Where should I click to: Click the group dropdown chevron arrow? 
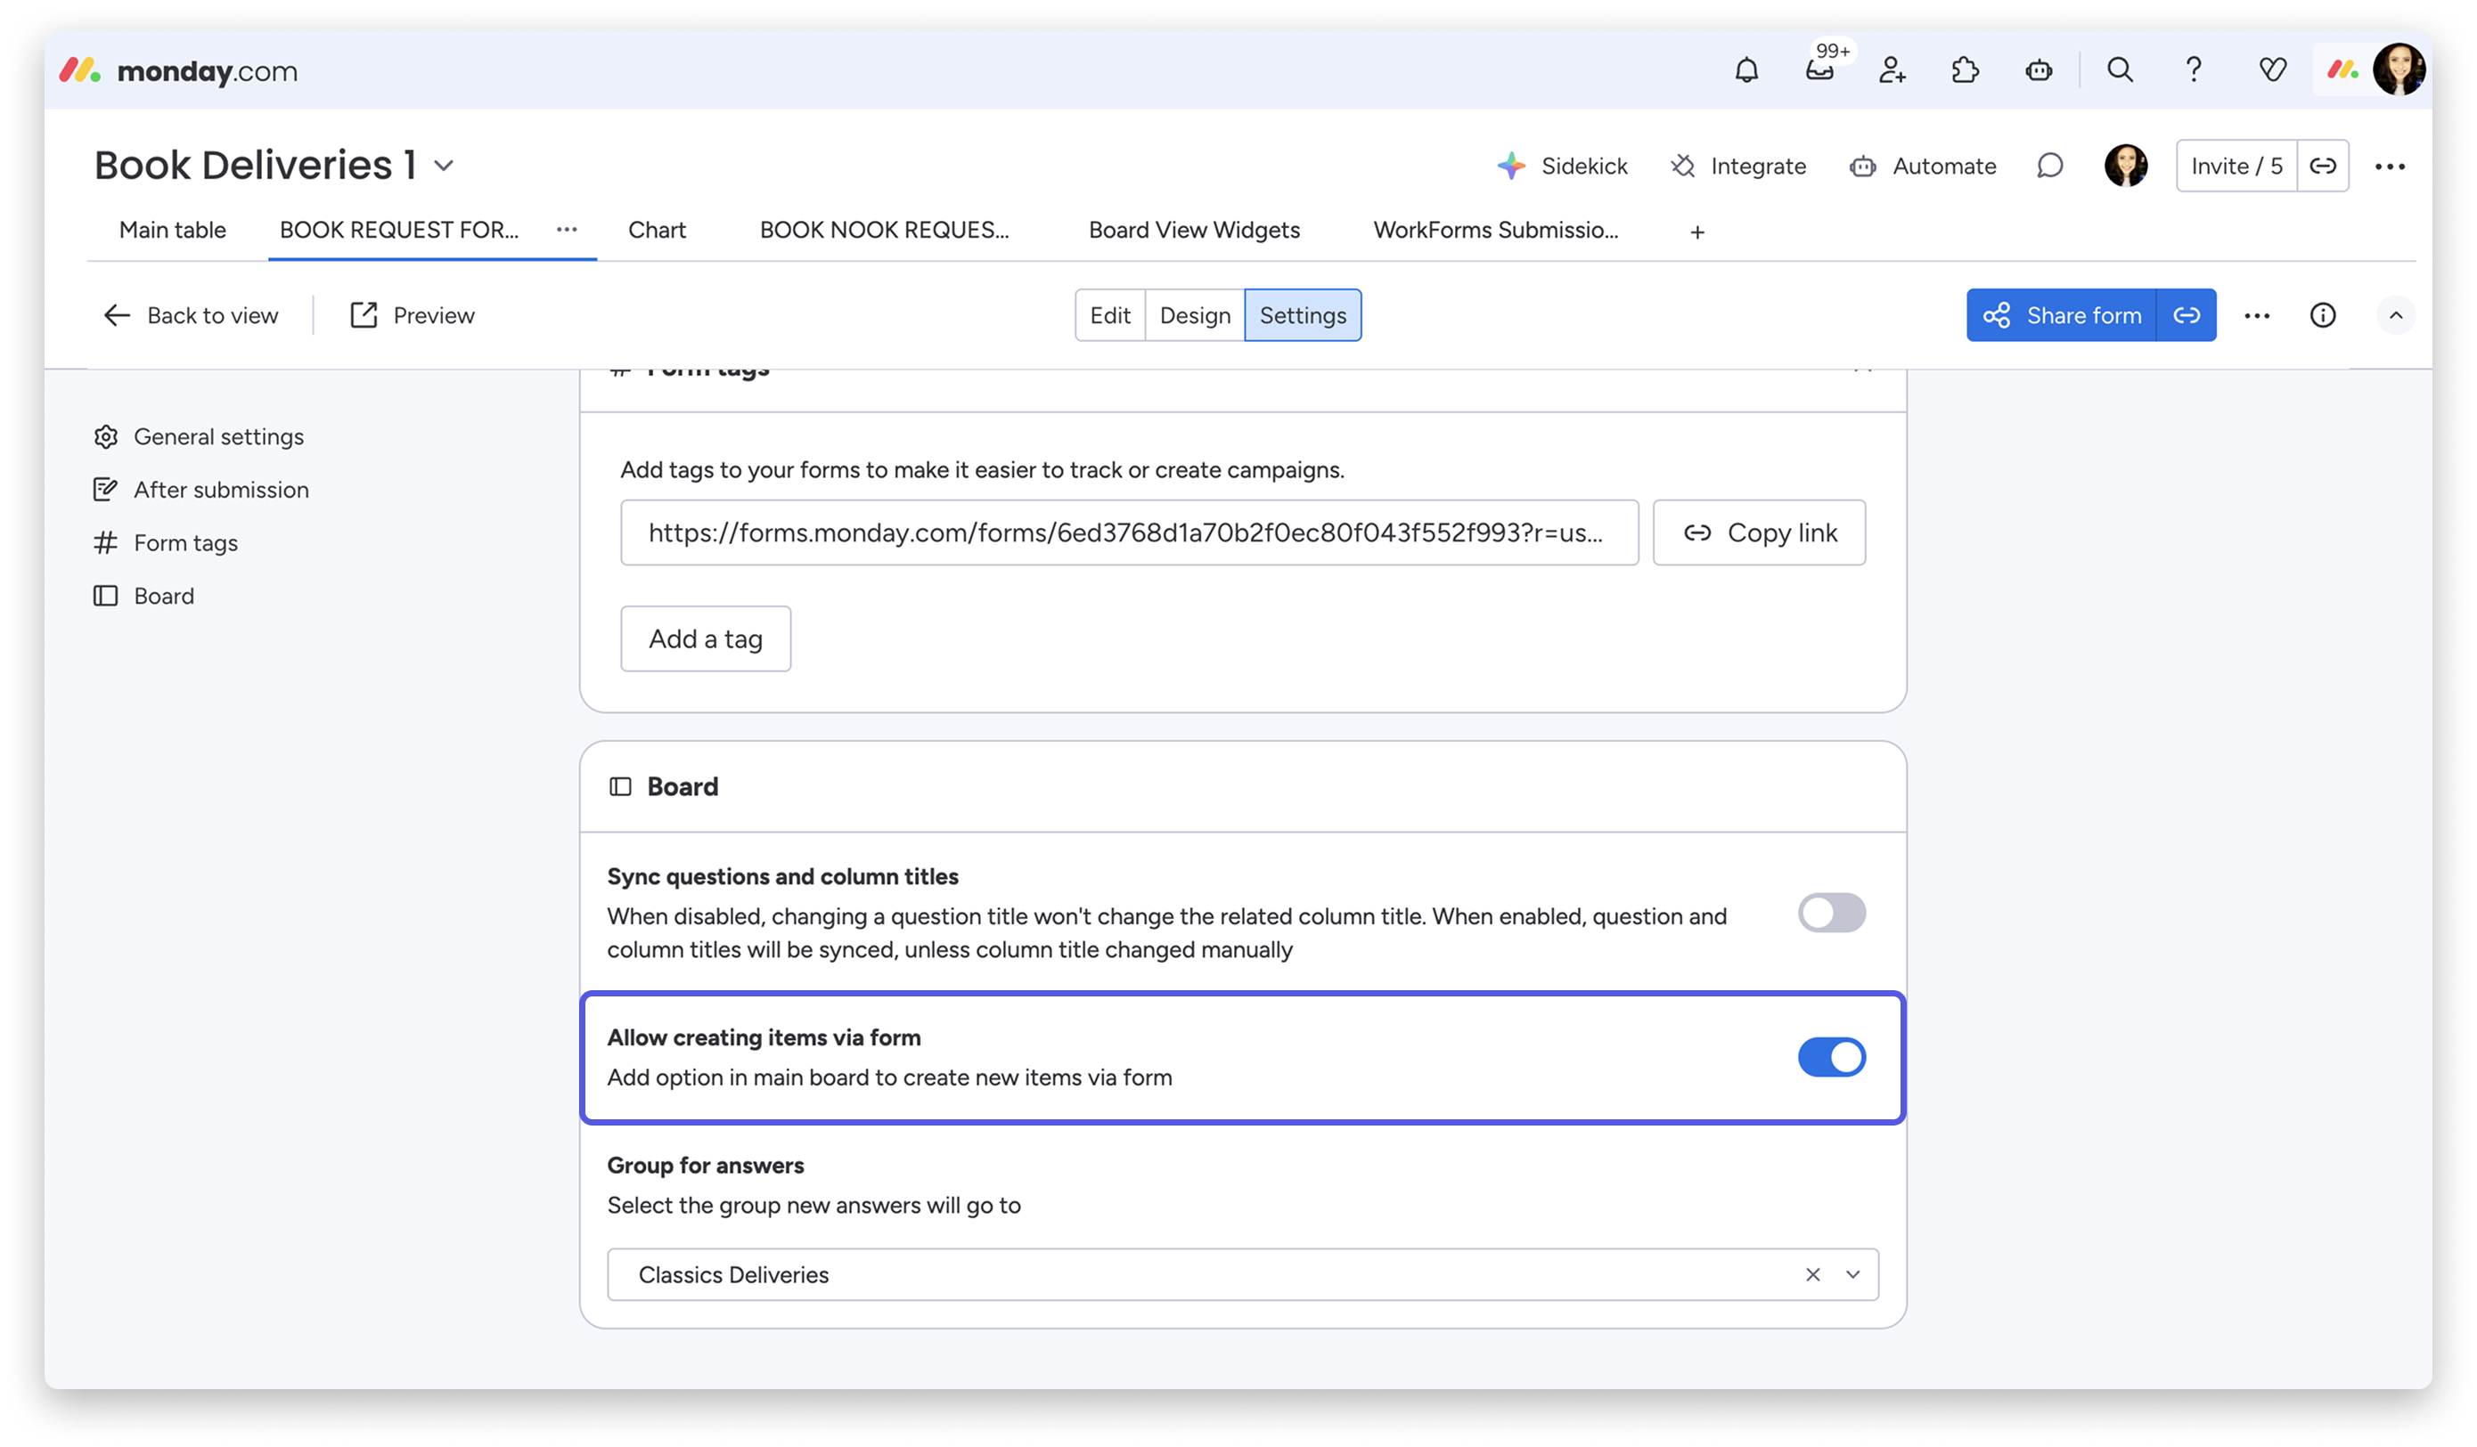pos(1852,1274)
